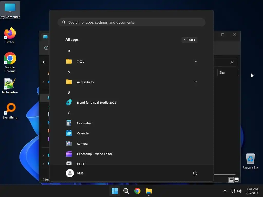Click the Camera app label

coord(82,144)
